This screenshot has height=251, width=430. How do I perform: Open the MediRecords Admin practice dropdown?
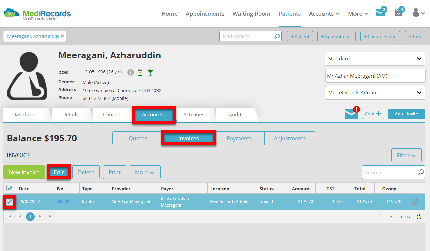coord(375,93)
